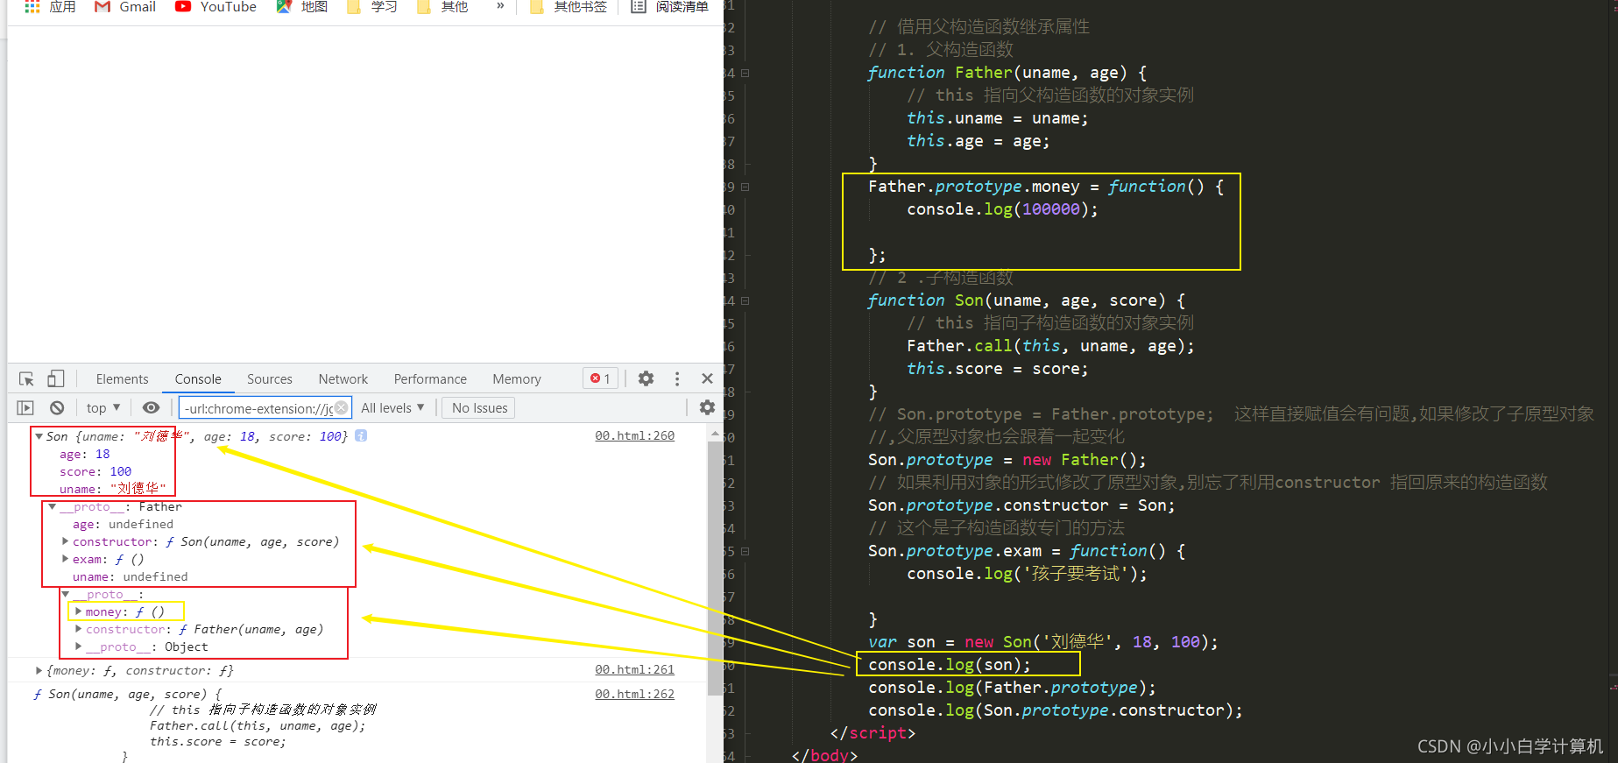This screenshot has width=1618, height=763.
Task: Switch to the Elements tab
Action: click(122, 378)
